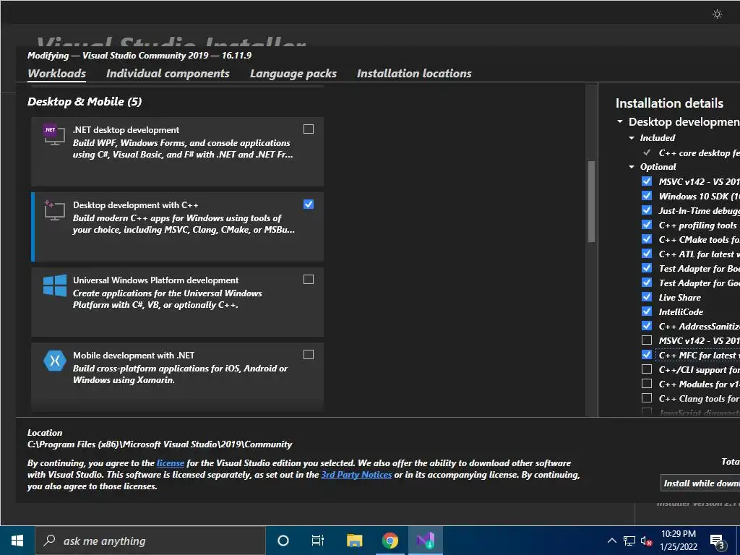Check C++ Clang tools component

tap(647, 398)
